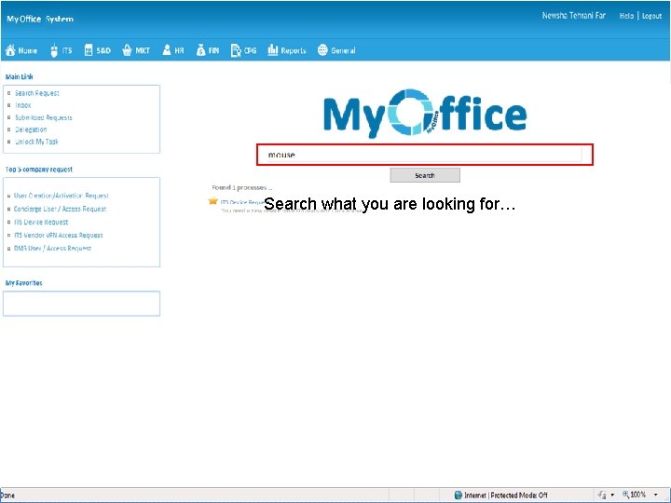Click the 'Found 1 processes' text

click(242, 187)
